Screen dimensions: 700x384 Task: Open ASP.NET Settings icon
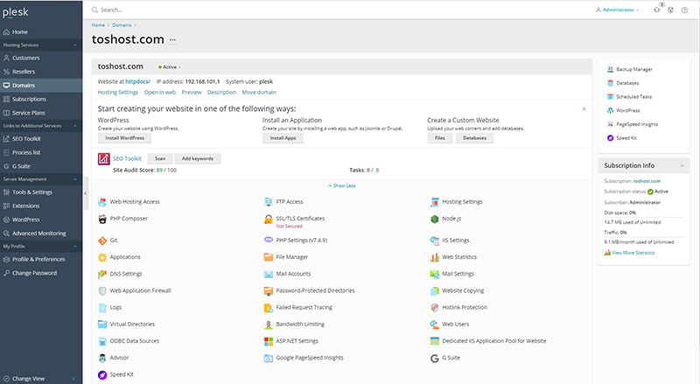tap(269, 341)
